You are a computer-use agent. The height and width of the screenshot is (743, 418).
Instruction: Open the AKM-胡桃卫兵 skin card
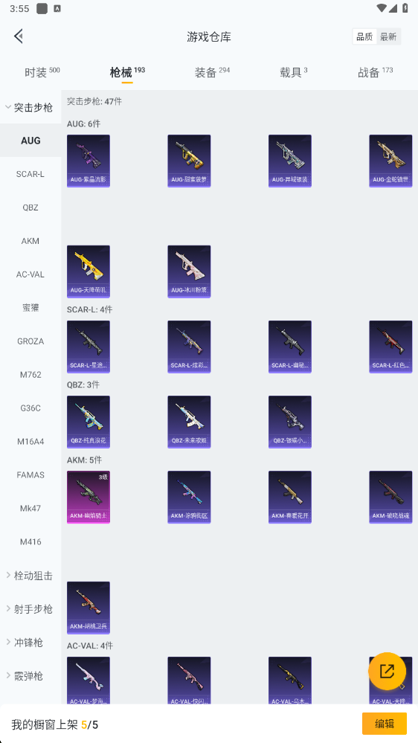tap(89, 608)
